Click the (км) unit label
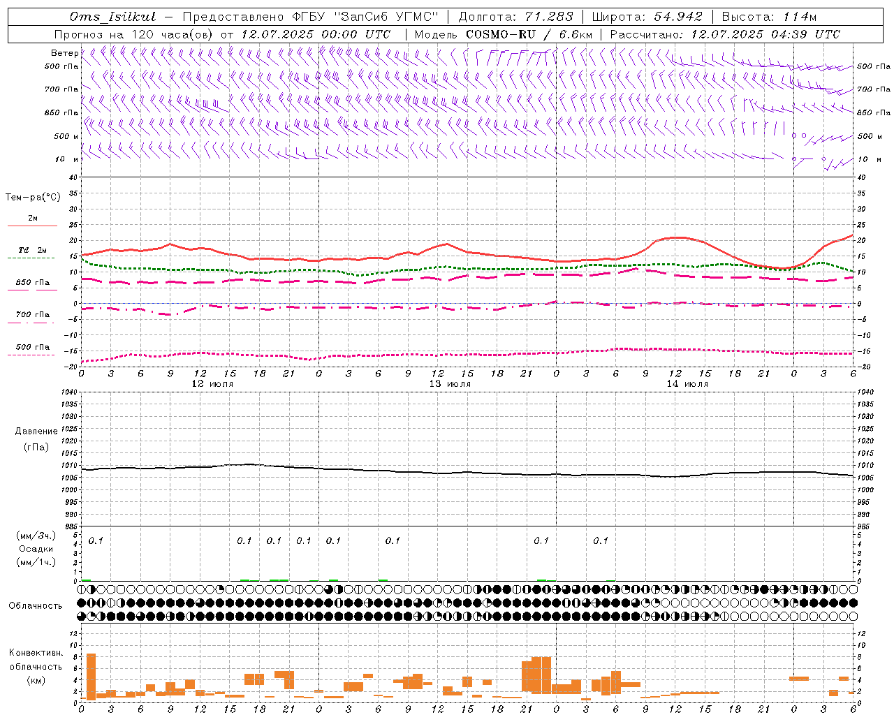This screenshot has width=894, height=715. pos(36,680)
